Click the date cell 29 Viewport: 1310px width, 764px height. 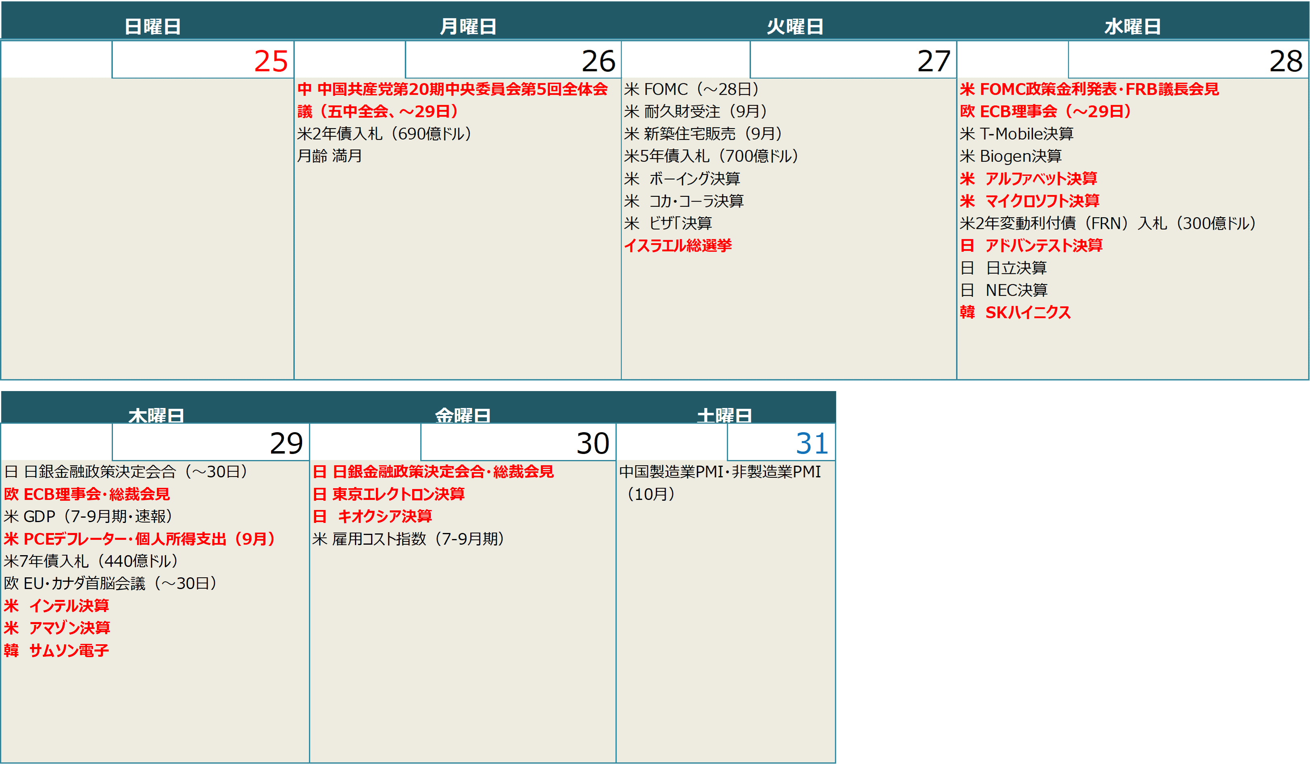[211, 442]
